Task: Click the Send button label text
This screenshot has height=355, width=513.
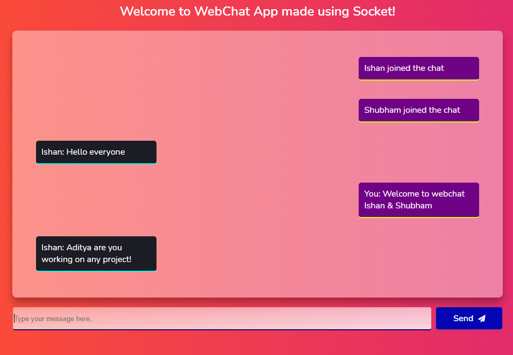Action: pyautogui.click(x=463, y=318)
